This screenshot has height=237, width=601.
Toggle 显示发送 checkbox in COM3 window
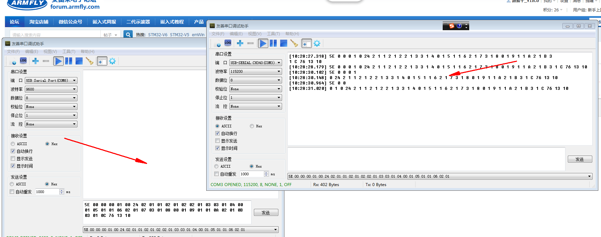pos(217,141)
